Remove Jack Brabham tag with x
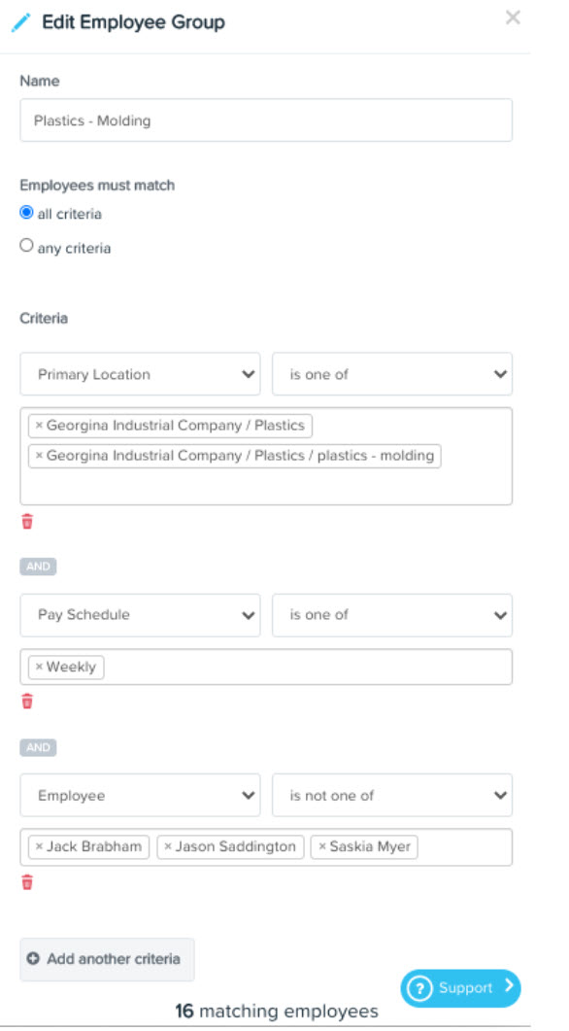Viewport: 569px width, 1031px height. point(39,847)
